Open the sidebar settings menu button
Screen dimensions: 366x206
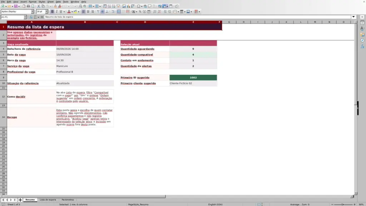point(362,17)
